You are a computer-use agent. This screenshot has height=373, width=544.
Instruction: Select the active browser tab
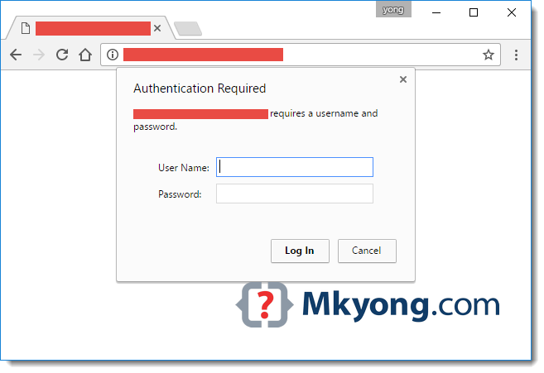click(91, 28)
